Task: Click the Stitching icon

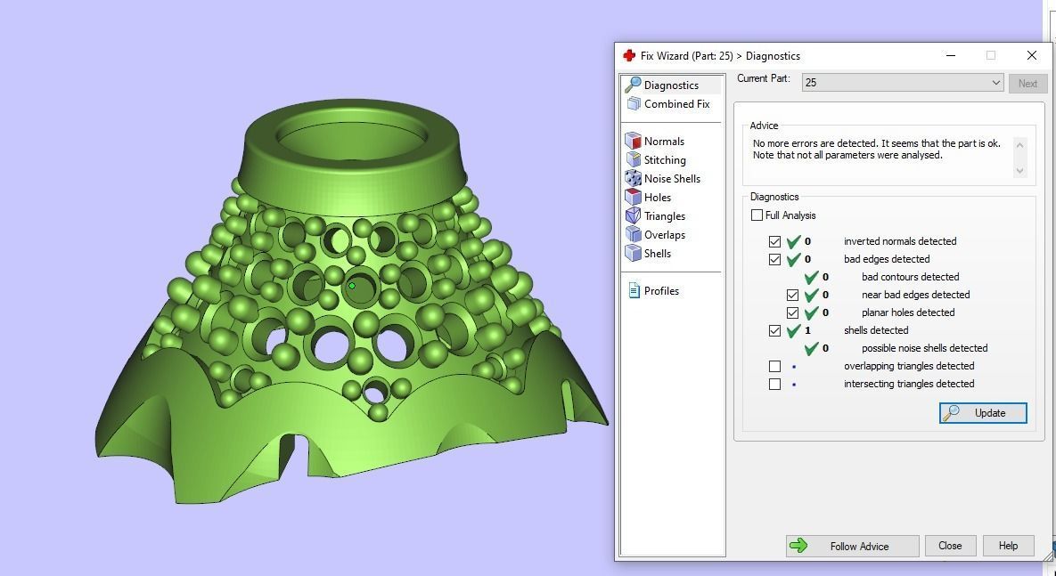Action: pyautogui.click(x=633, y=159)
